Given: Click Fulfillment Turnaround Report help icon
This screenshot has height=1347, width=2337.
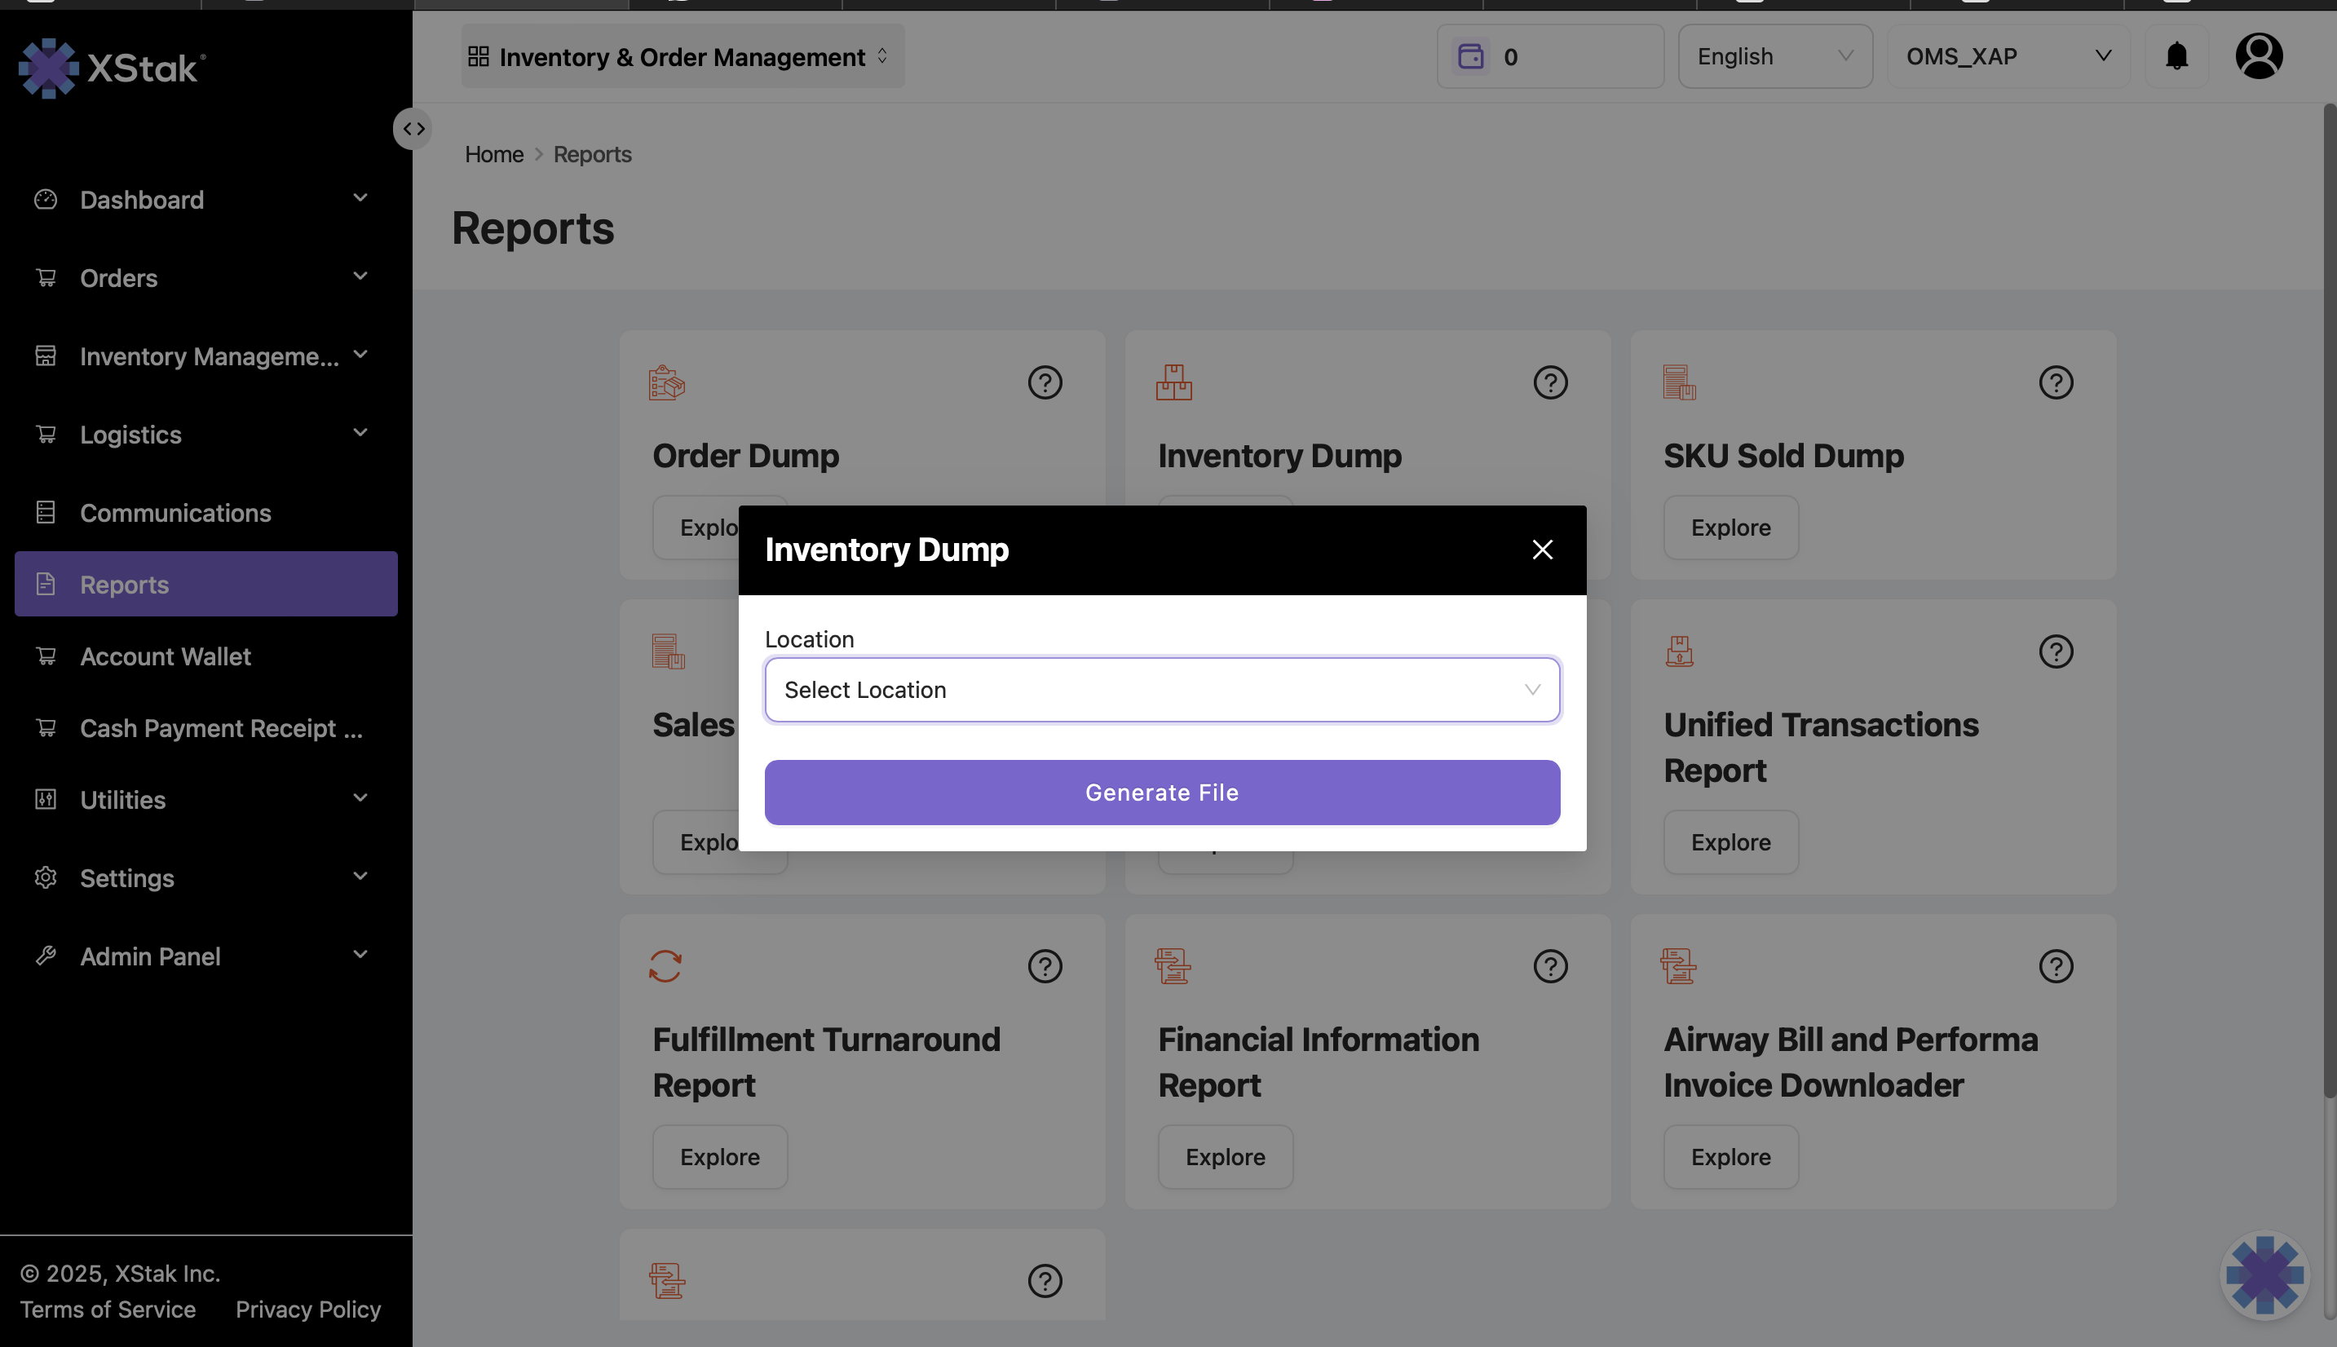Looking at the screenshot, I should [1045, 967].
